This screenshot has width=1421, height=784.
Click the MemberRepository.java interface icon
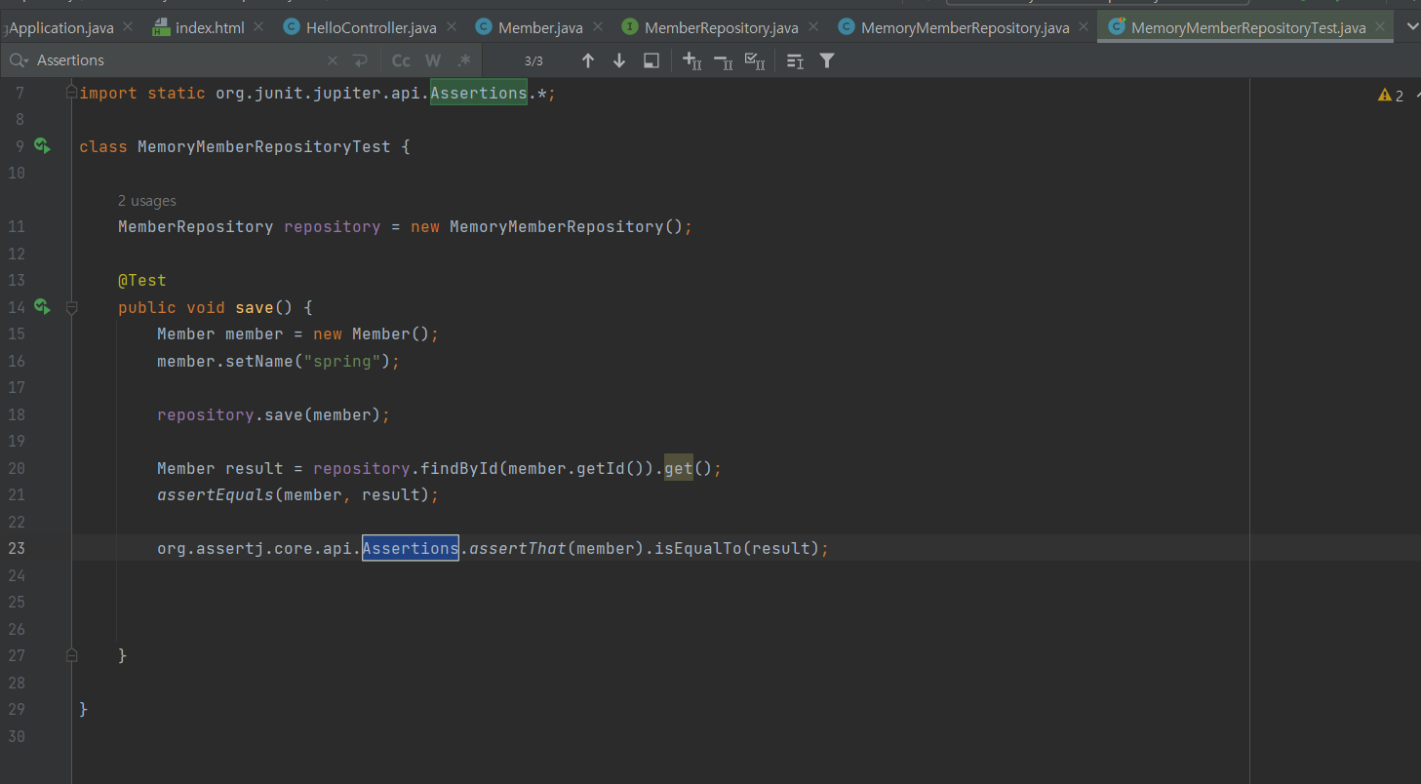630,27
